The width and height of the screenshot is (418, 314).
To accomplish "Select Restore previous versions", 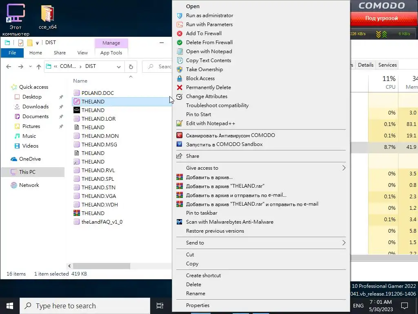I will [x=215, y=231].
